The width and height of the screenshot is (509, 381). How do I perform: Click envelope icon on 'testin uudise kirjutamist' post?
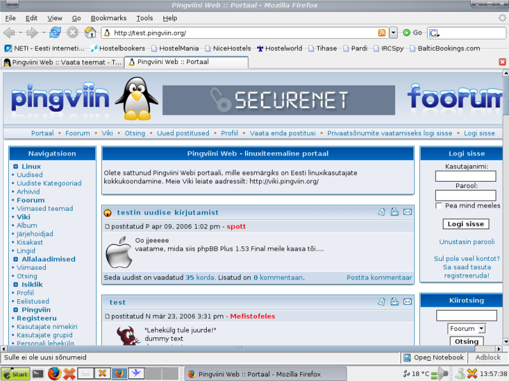pyautogui.click(x=407, y=212)
